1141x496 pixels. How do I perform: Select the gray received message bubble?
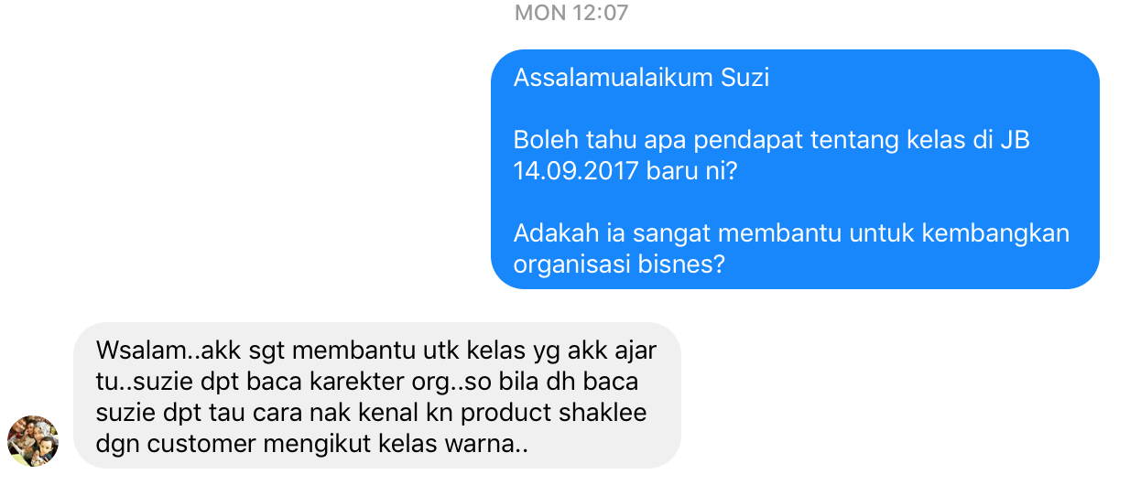click(x=377, y=395)
